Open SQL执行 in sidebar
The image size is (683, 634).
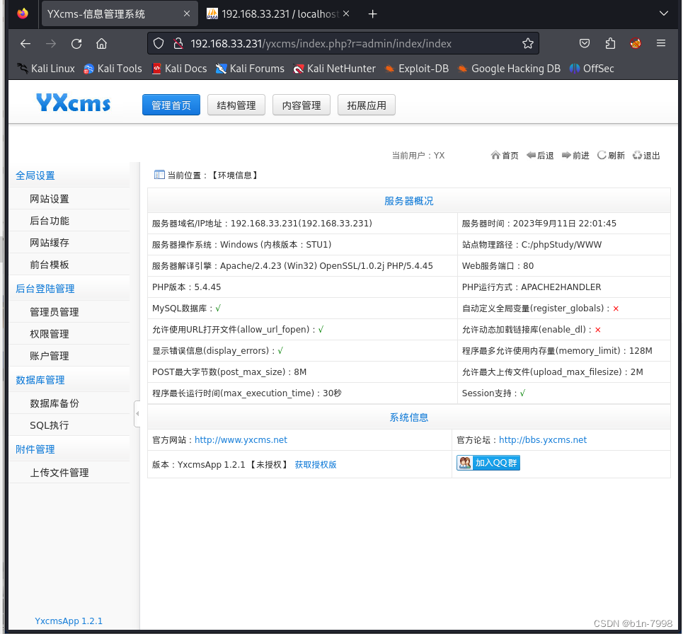coord(50,425)
